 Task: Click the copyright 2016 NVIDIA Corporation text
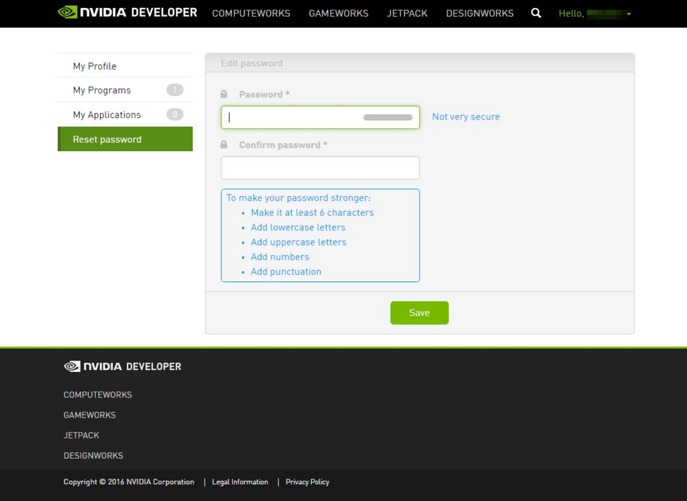coord(129,482)
